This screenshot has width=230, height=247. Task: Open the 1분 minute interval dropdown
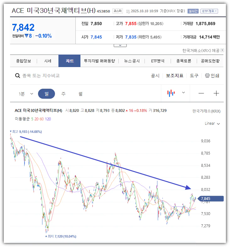point(26,94)
